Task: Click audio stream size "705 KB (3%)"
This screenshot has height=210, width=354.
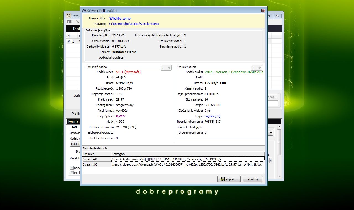Action: 213,122
